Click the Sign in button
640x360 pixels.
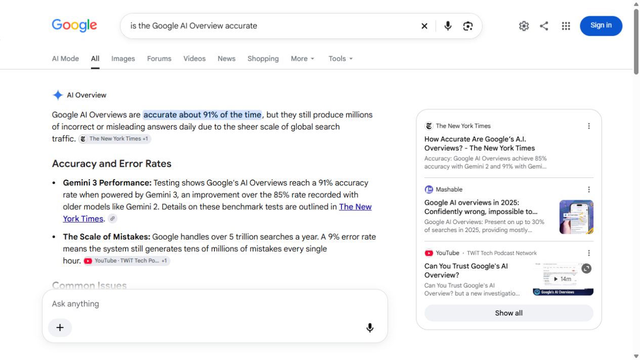601,26
